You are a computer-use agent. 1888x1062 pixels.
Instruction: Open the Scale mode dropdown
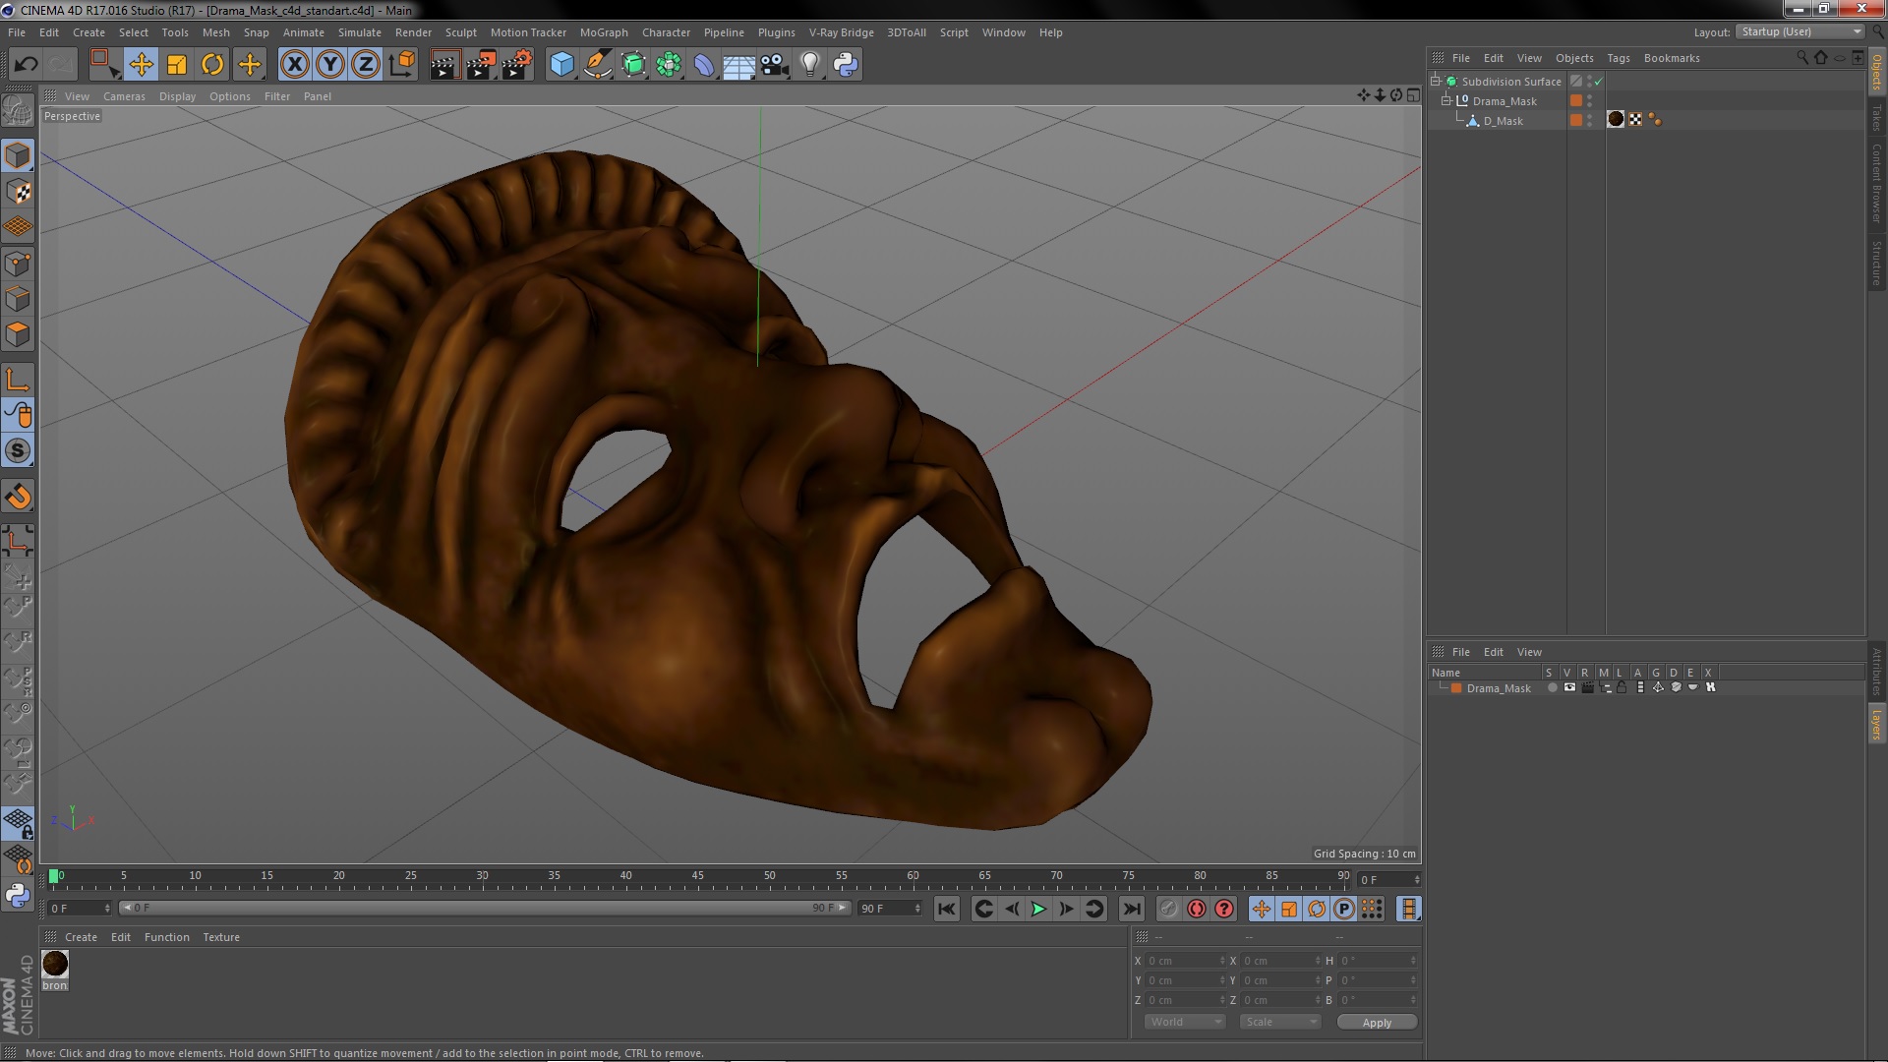click(x=1279, y=1023)
